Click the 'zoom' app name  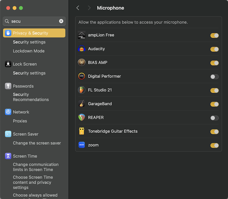[x=93, y=145]
